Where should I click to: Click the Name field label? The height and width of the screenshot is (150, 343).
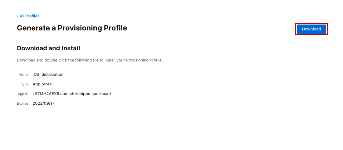pos(24,75)
